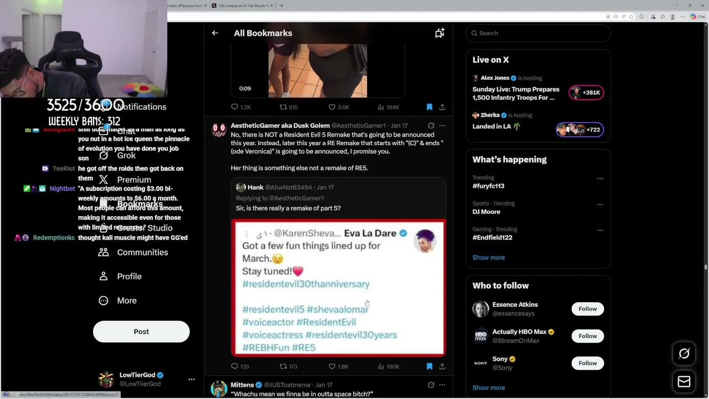Open AestheticGamer profile avatar
709x399 pixels.
[x=219, y=130]
